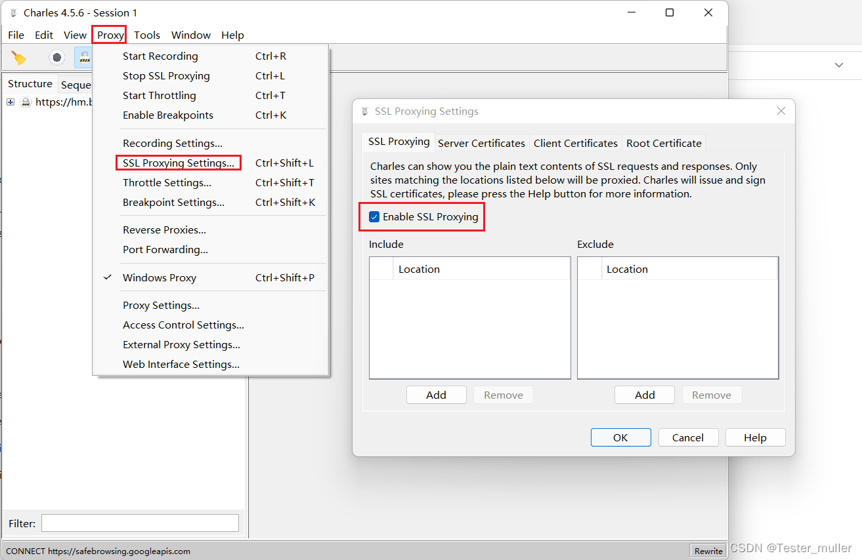Click Remove under the Exclude list
Image resolution: width=862 pixels, height=560 pixels.
[x=712, y=395]
